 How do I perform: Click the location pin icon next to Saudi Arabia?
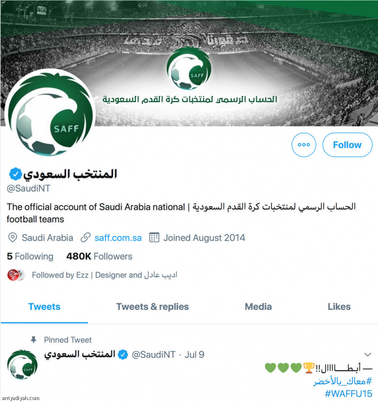point(12,238)
